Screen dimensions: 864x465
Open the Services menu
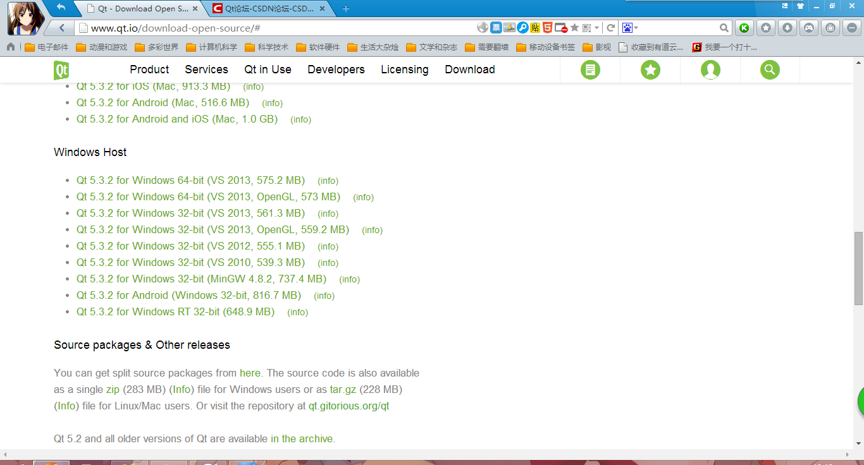pos(206,69)
